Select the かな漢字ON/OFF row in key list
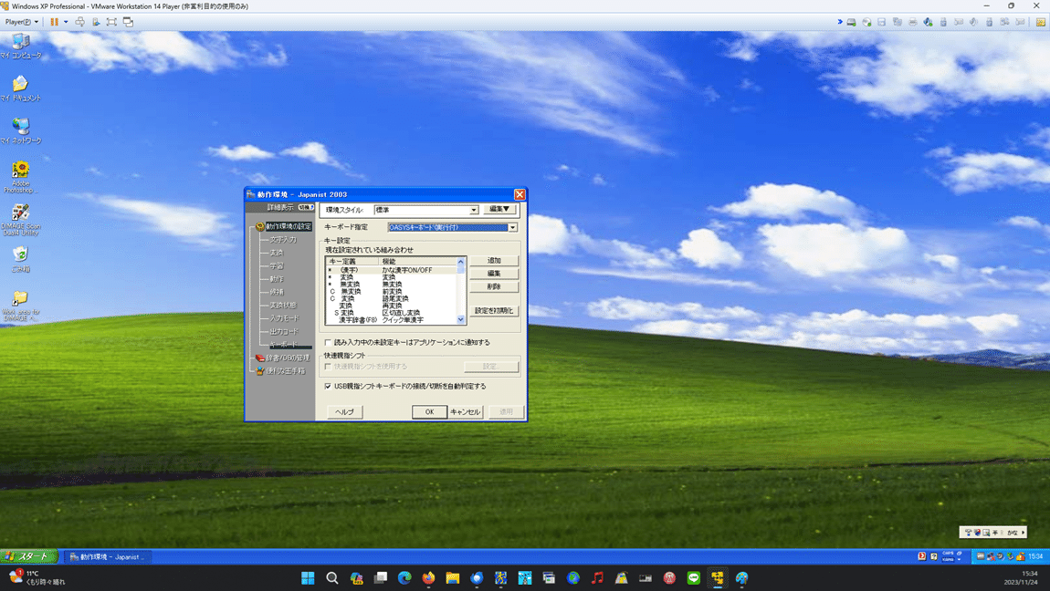1050x591 pixels. 392,270
